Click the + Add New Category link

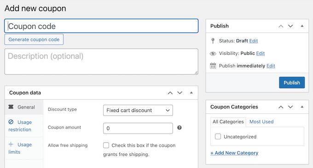(x=234, y=153)
